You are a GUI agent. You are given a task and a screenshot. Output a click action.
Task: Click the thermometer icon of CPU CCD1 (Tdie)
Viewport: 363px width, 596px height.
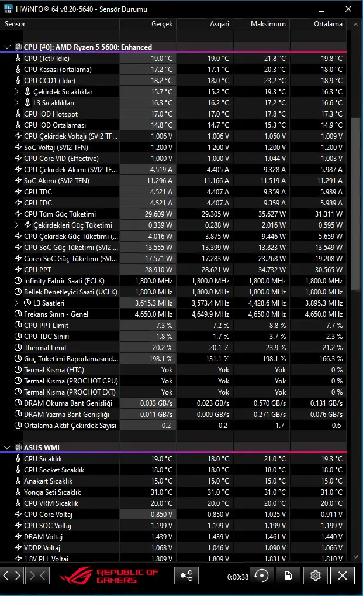[x=18, y=80]
